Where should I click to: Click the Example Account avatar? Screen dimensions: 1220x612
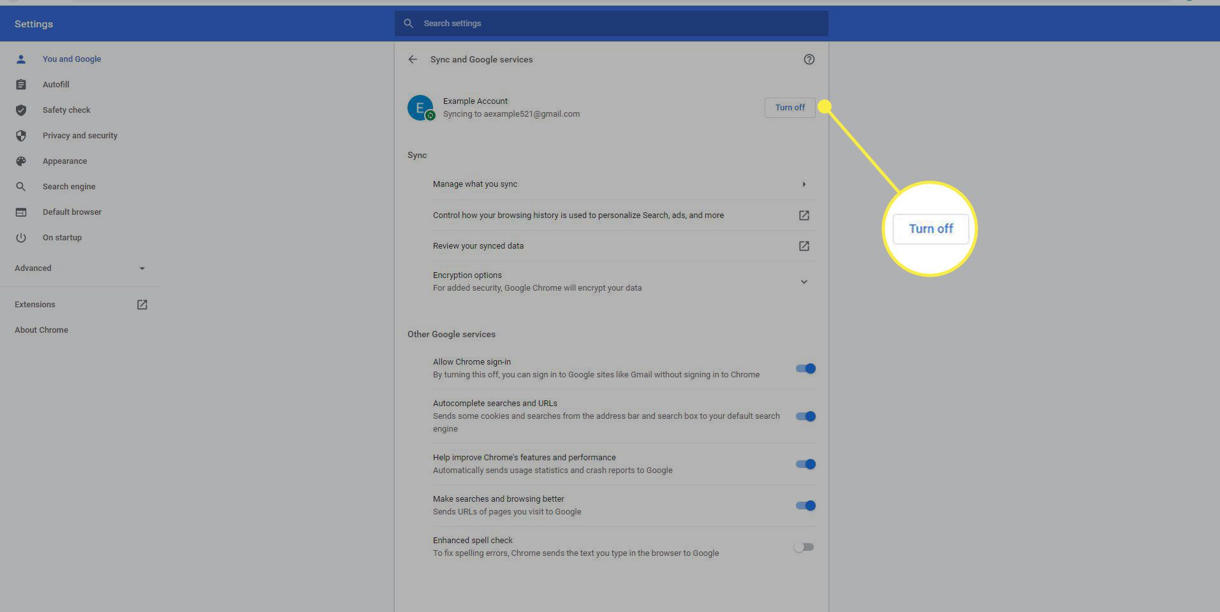421,108
